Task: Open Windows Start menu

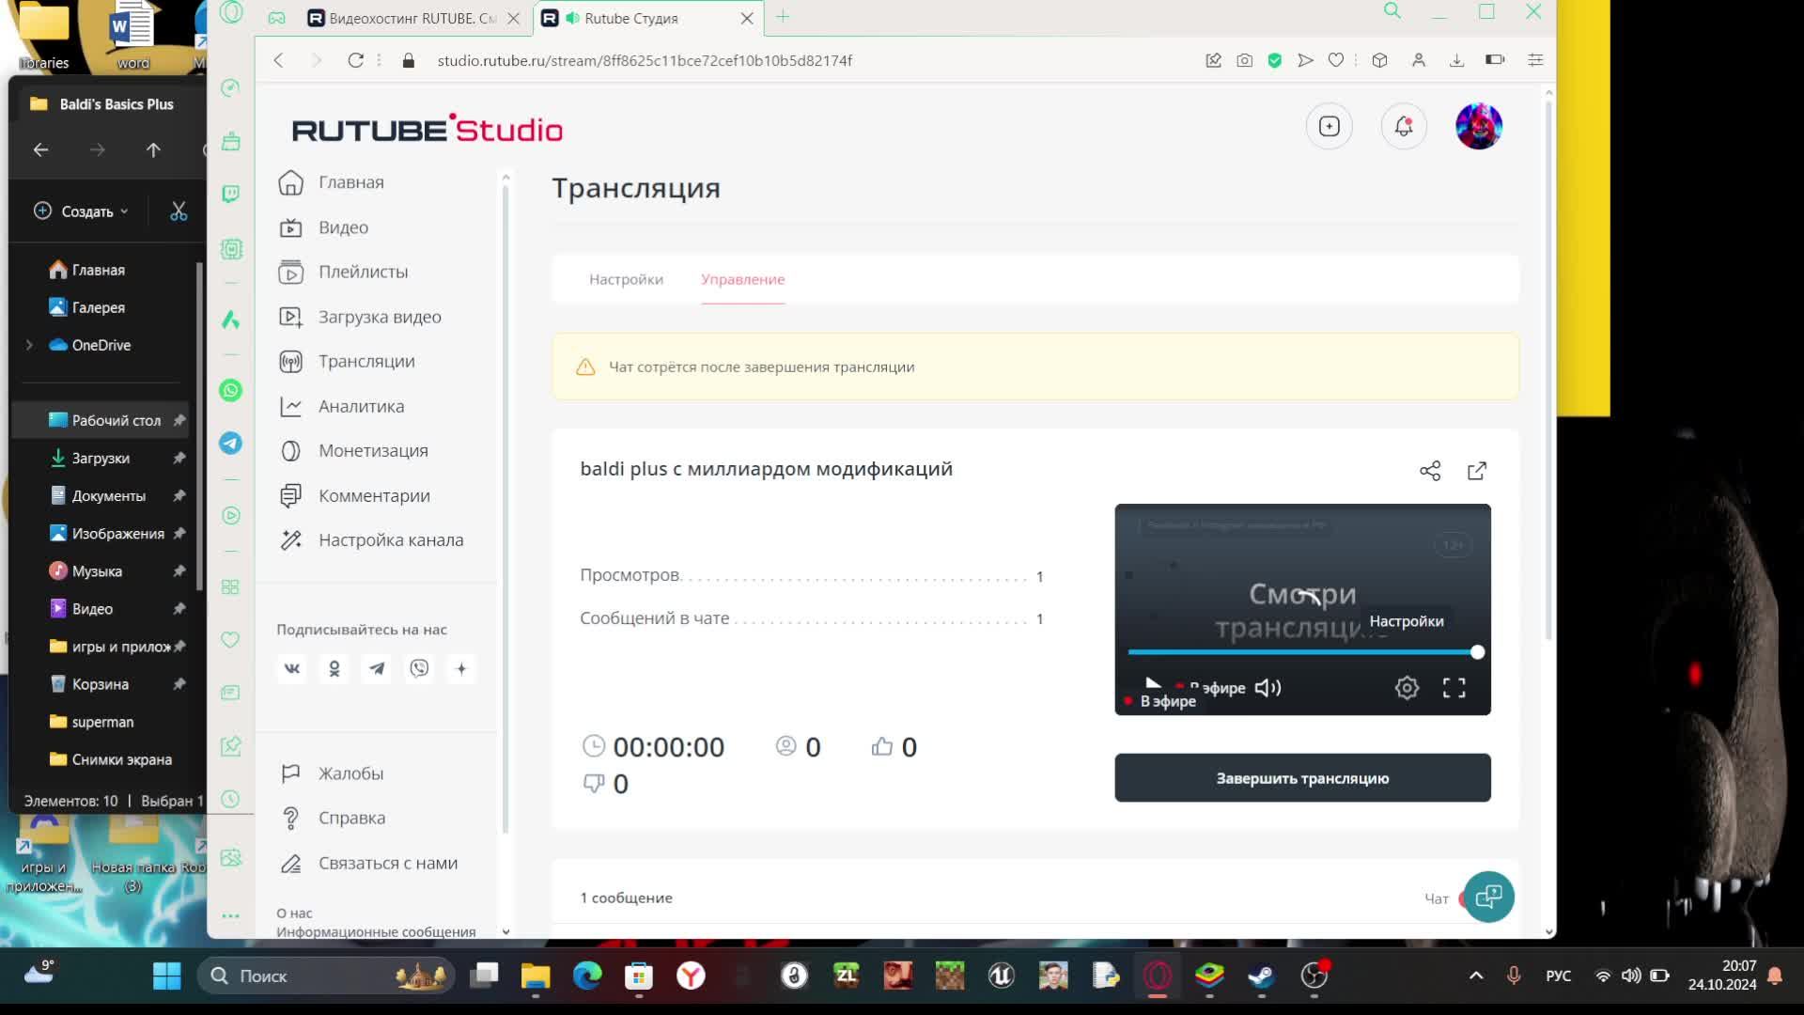Action: coord(167,976)
